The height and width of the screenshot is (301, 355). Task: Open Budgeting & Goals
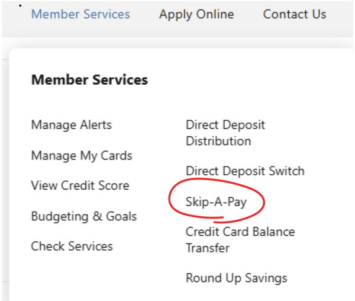[84, 216]
